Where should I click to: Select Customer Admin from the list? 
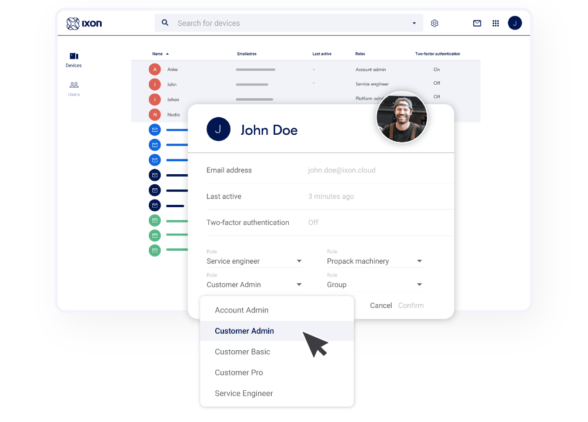click(277, 331)
